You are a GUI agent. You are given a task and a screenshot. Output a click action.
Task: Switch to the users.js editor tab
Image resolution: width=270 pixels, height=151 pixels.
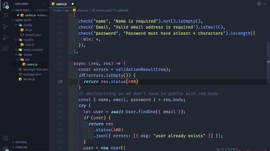[x=62, y=4]
